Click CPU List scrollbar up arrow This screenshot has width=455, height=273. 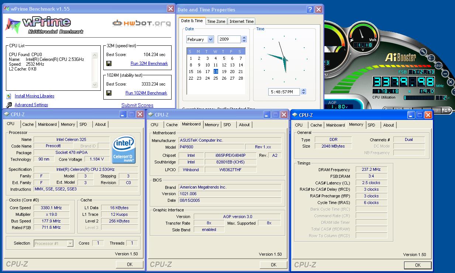coord(95,55)
